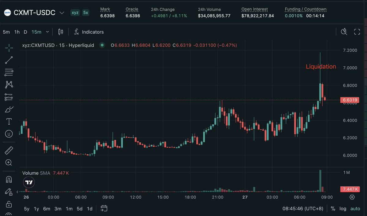Image resolution: width=367 pixels, height=216 pixels.
Task: Click the Funding / Countdown label
Action: pyautogui.click(x=306, y=9)
